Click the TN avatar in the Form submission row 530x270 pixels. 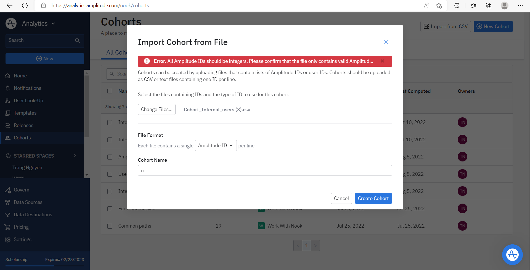click(x=463, y=209)
